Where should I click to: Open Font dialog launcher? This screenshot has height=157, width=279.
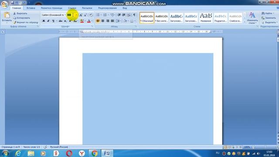pyautogui.click(x=92, y=26)
